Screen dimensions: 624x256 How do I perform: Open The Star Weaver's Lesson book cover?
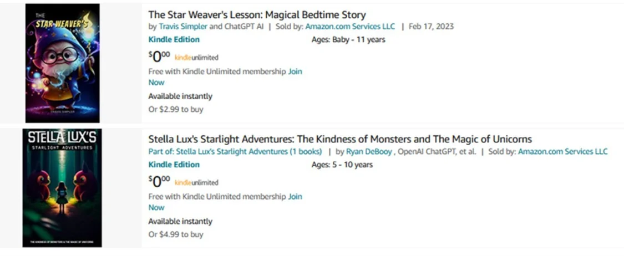pyautogui.click(x=63, y=63)
